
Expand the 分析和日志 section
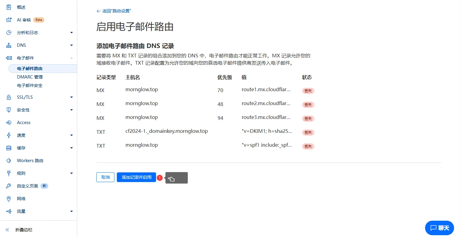point(72,32)
